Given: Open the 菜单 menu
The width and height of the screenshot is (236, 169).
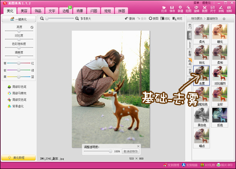Looking at the screenshot, I should [x=196, y=3].
